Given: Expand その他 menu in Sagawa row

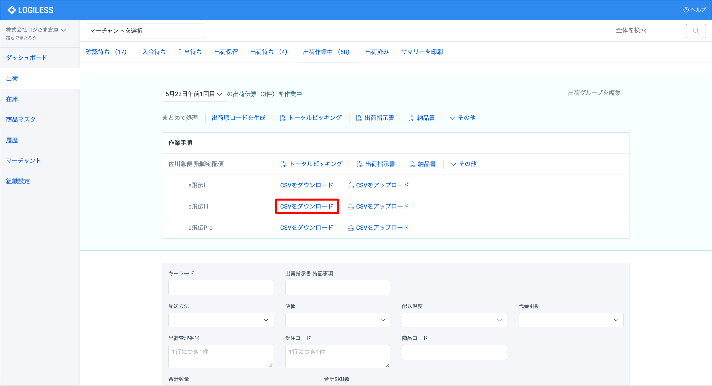Looking at the screenshot, I should [463, 164].
